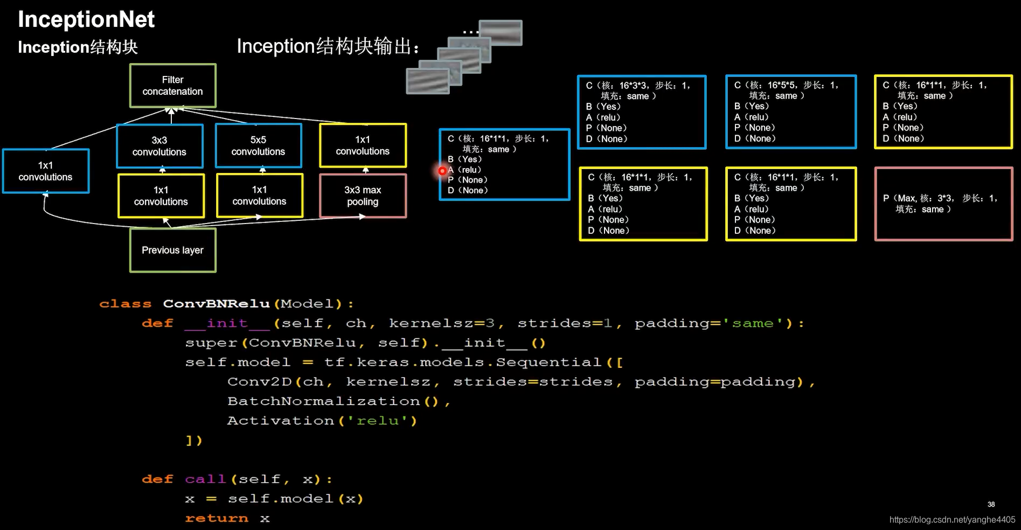The height and width of the screenshot is (530, 1021).
Task: Click the pink "3x3 max pooling" box
Action: tap(363, 196)
